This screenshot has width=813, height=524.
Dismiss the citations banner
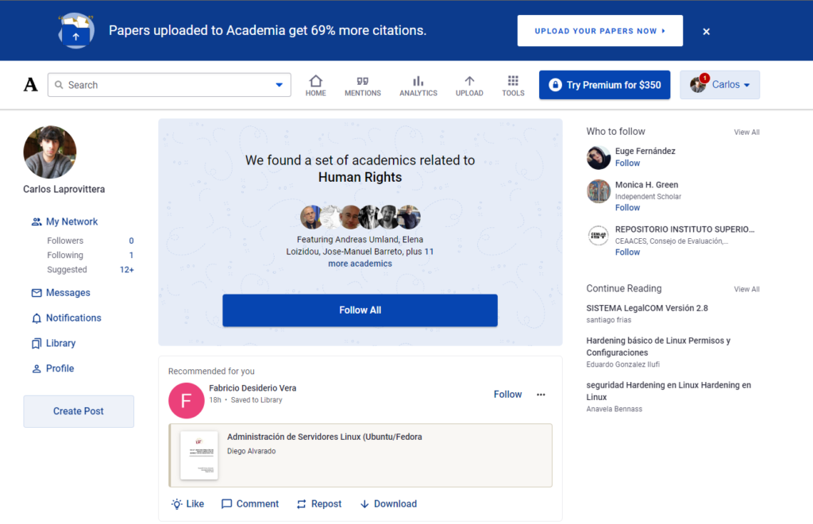click(x=706, y=32)
